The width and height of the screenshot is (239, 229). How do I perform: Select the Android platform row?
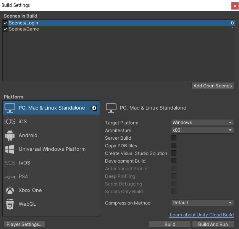[51, 135]
